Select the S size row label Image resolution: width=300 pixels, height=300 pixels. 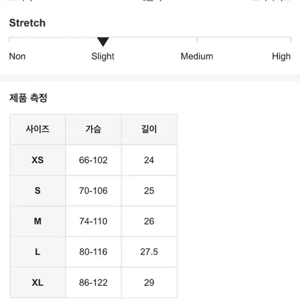(x=37, y=191)
